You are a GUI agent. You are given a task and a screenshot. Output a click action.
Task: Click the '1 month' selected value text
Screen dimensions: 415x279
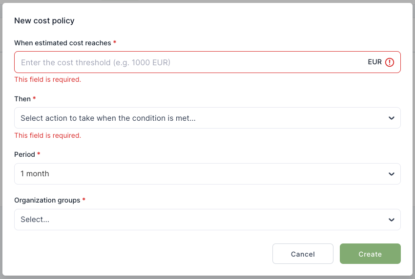coord(35,174)
